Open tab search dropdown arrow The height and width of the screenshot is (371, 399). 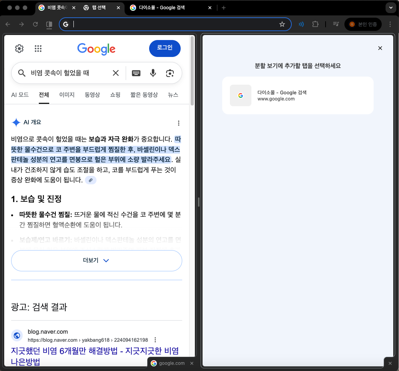coord(391,8)
